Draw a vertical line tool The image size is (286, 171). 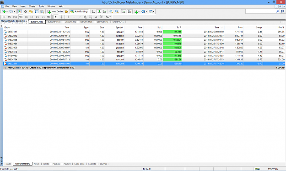(x=68, y=17)
